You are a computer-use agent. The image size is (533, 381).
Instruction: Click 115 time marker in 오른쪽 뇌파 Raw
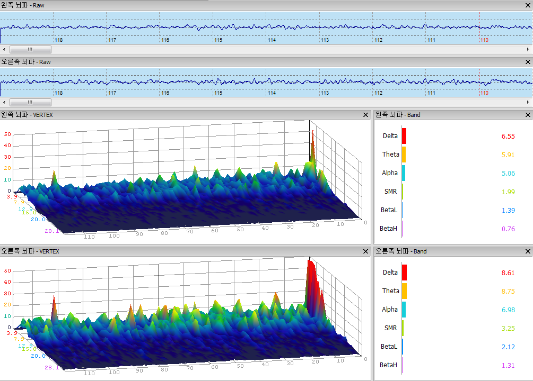pos(218,93)
